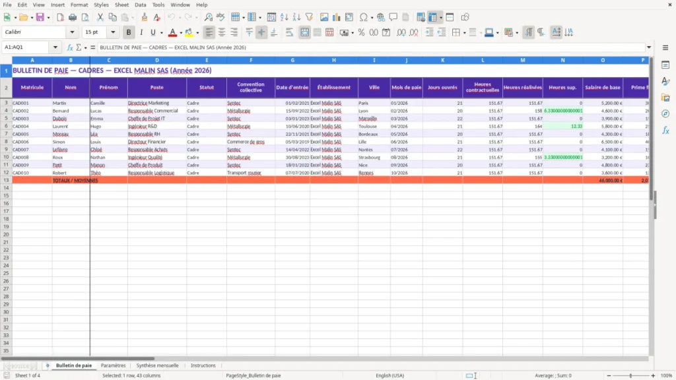This screenshot has width=676, height=380.
Task: Open sidebar Properties icon
Action: click(x=665, y=65)
